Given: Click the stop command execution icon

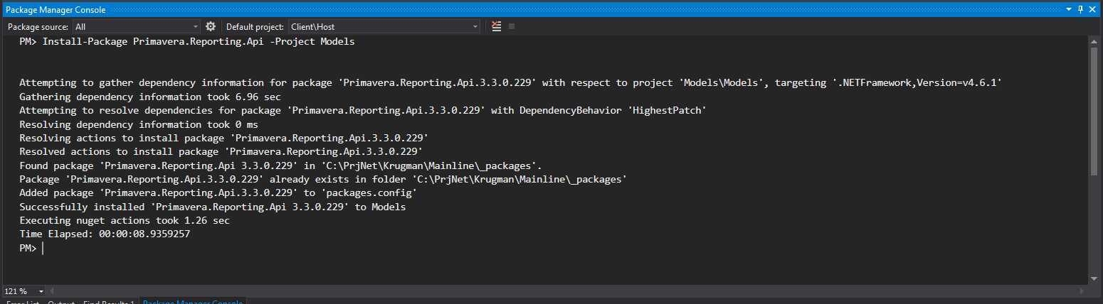Looking at the screenshot, I should tap(511, 26).
